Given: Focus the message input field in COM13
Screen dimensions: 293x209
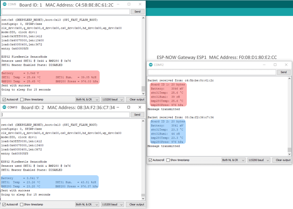Looking at the screenshot, I should 66,114.
